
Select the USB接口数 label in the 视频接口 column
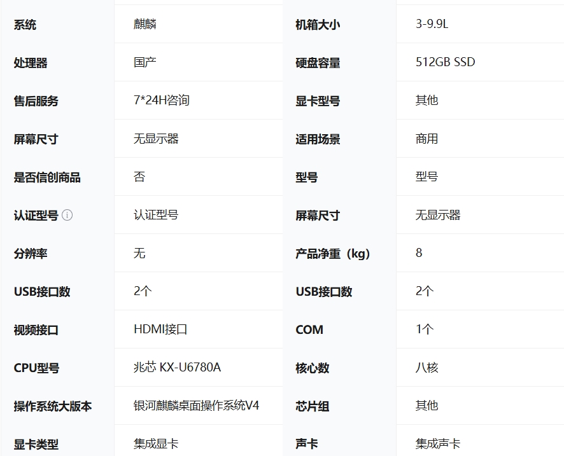(x=42, y=291)
